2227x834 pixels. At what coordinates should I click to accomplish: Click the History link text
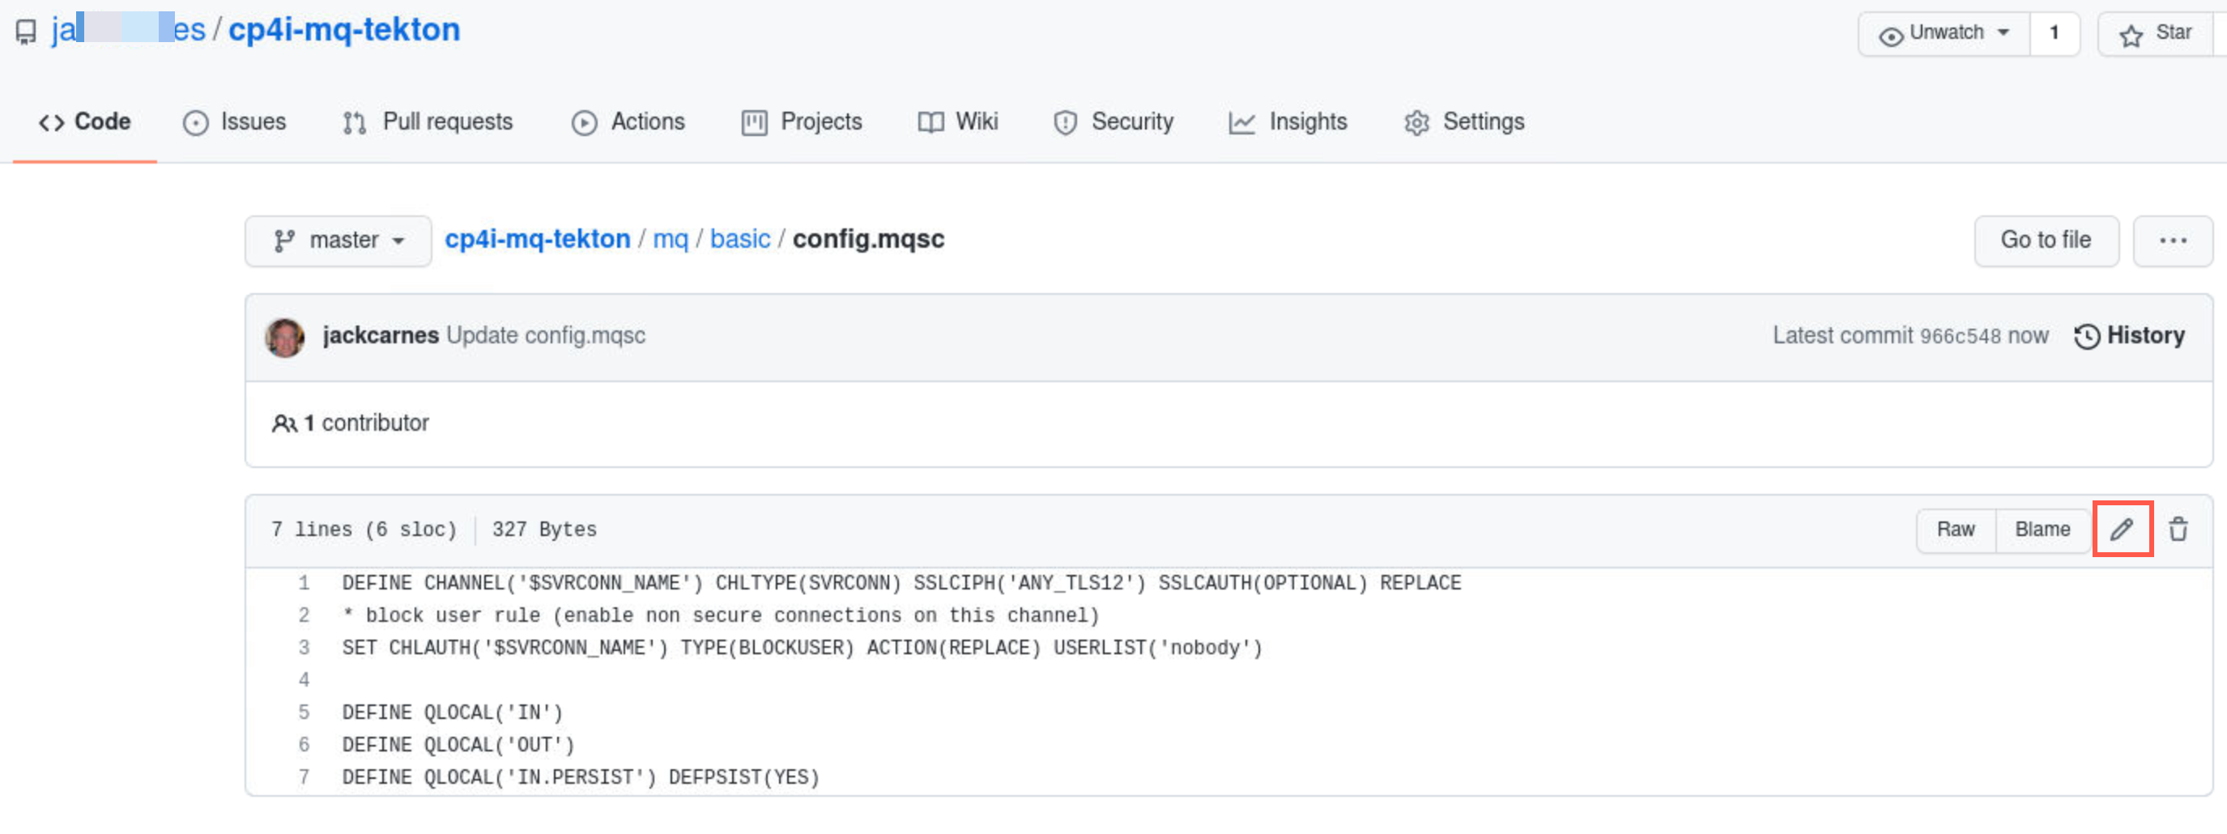point(2145,336)
